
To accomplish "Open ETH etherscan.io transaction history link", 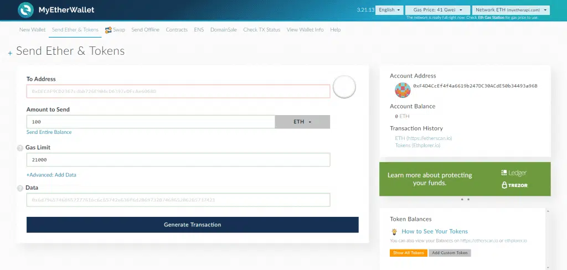I will pyautogui.click(x=424, y=138).
